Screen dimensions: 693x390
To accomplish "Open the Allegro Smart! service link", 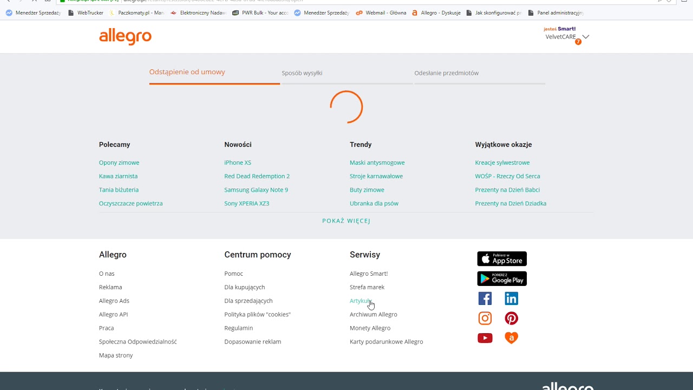I will pos(369,274).
